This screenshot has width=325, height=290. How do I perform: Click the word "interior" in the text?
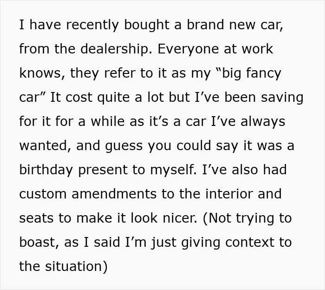coord(229,194)
